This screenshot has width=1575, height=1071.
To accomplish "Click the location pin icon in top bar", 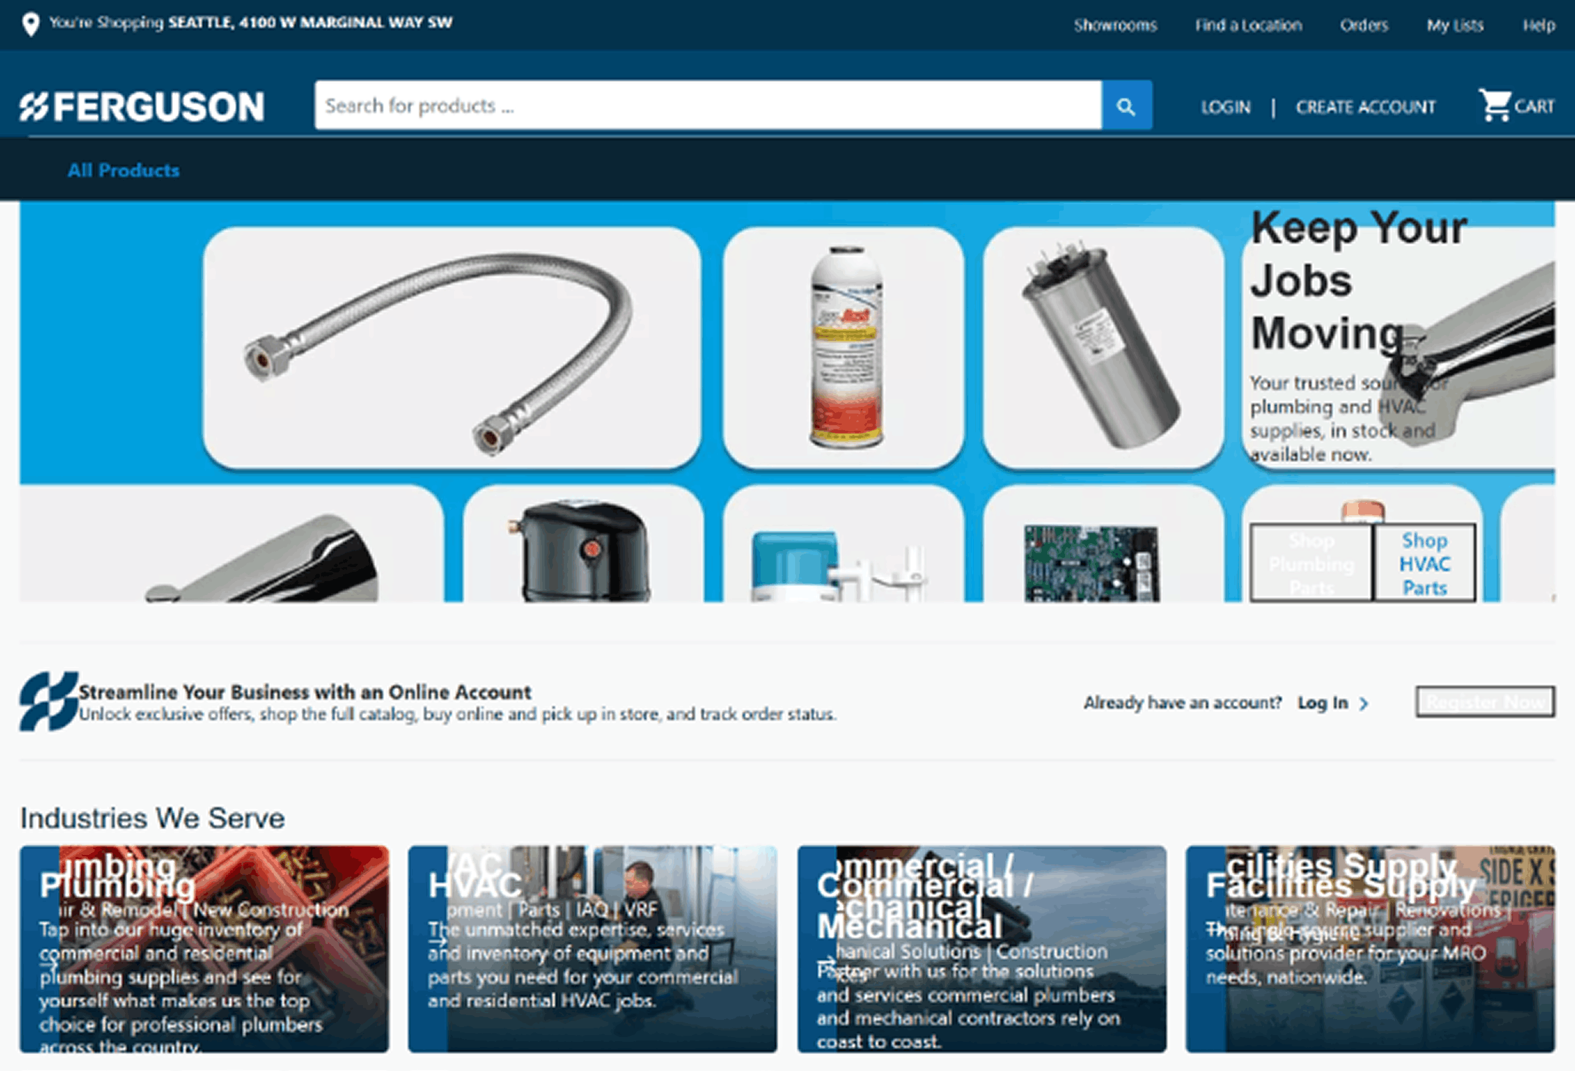I will click(x=30, y=23).
